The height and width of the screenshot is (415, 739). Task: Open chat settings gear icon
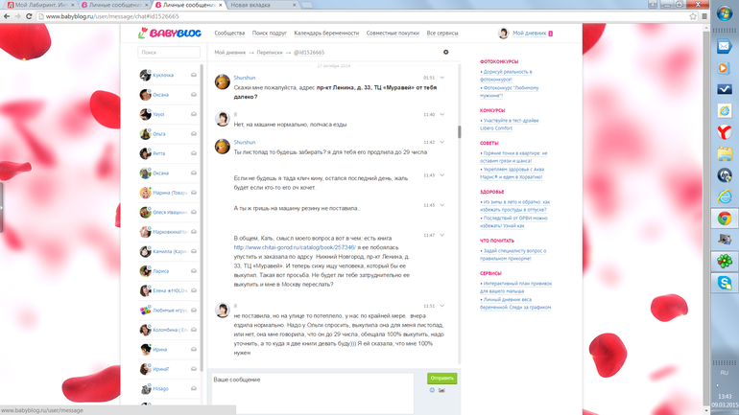[x=445, y=52]
